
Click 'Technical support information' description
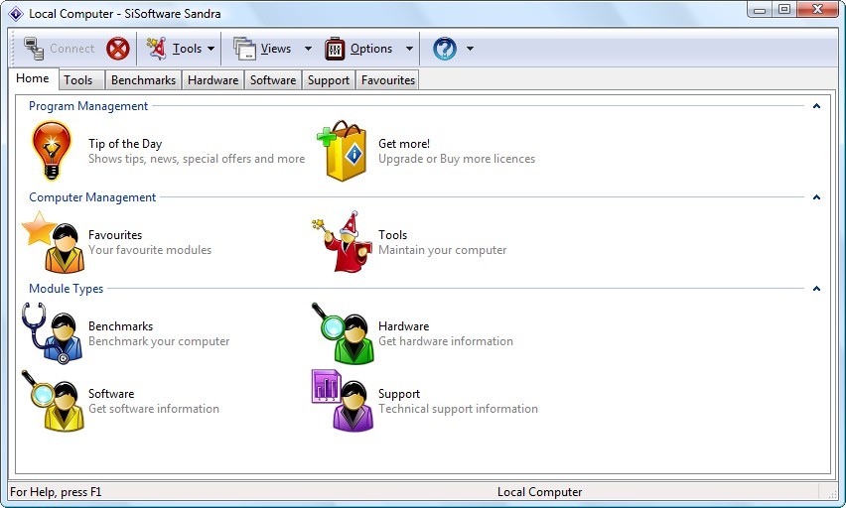click(x=458, y=409)
